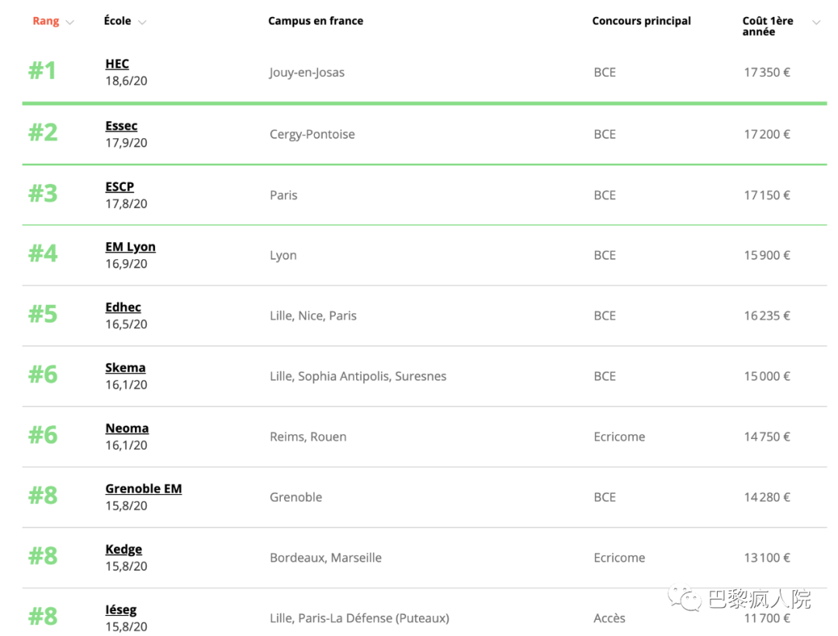Open the Edhec school link
The width and height of the screenshot is (838, 636).
123,307
